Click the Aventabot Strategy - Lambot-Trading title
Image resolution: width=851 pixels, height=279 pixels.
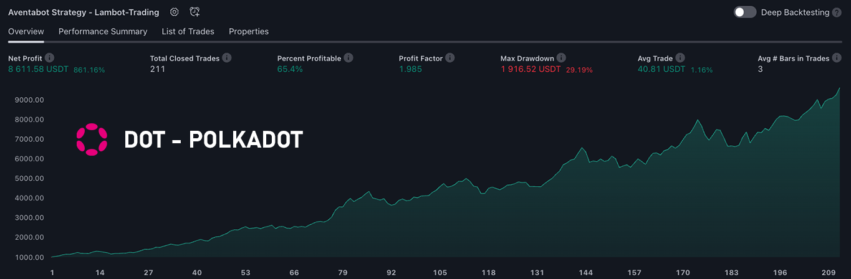(84, 12)
